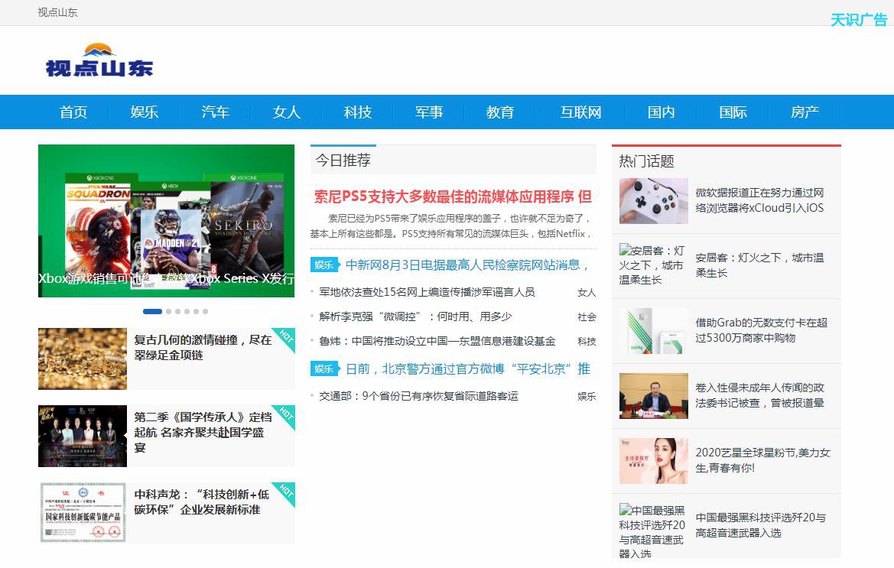Open the 国内 news section
The width and height of the screenshot is (894, 568).
coord(662,112)
